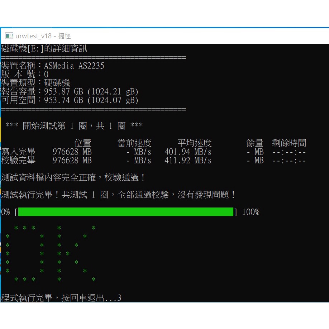Click the 寫入完畢 row label
Image resolution: width=329 pixels, height=329 pixels.
click(x=19, y=152)
